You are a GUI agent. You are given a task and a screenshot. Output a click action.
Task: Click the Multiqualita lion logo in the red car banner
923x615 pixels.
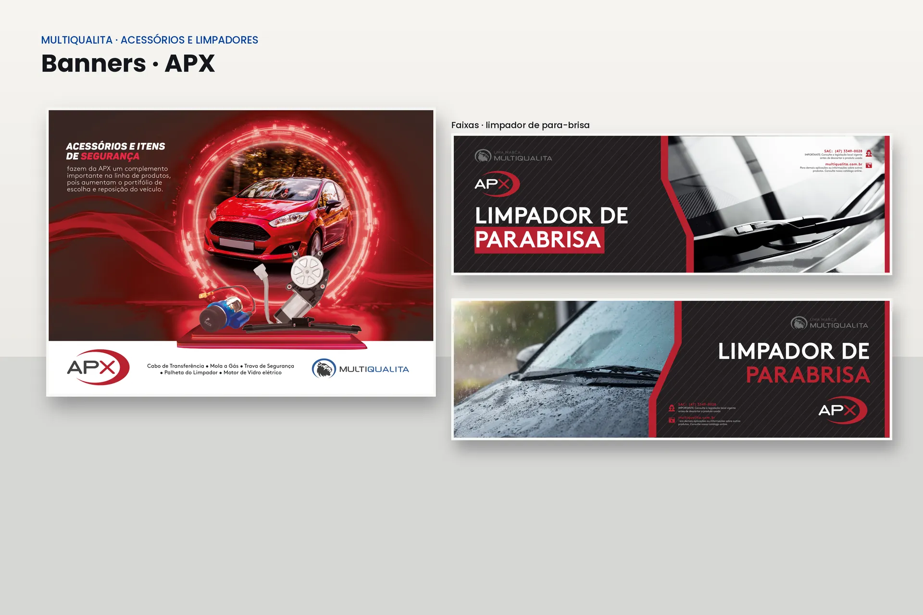(361, 369)
